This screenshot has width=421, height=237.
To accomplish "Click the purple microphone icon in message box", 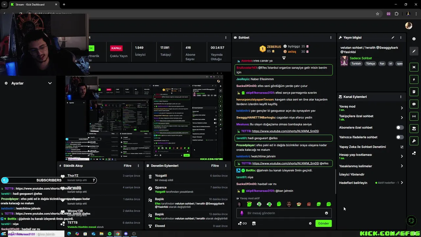I will pos(242,213).
